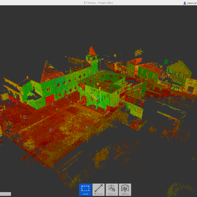Screen dimensions: 197x197
Task: Click the red pointed steeple of the tower
Action: point(92,51)
